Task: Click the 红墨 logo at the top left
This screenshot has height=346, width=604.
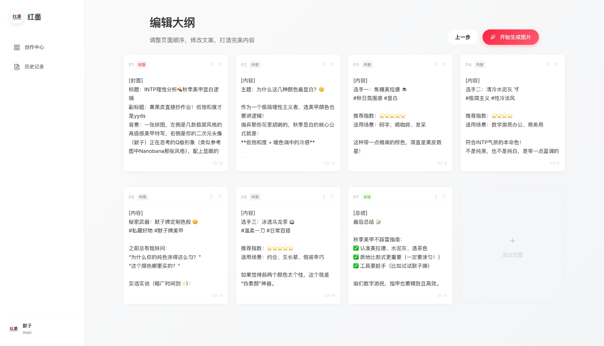Action: coord(17,17)
